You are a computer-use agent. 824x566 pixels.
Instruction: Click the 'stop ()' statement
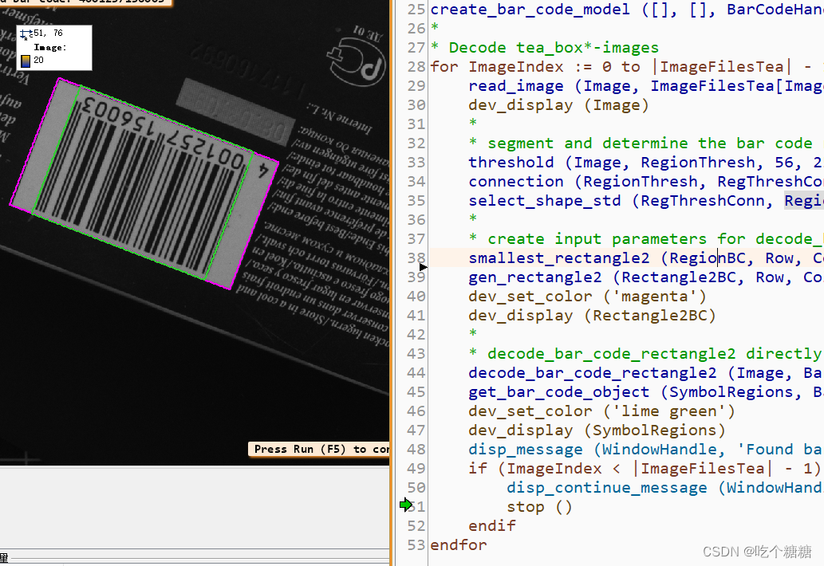coord(540,507)
